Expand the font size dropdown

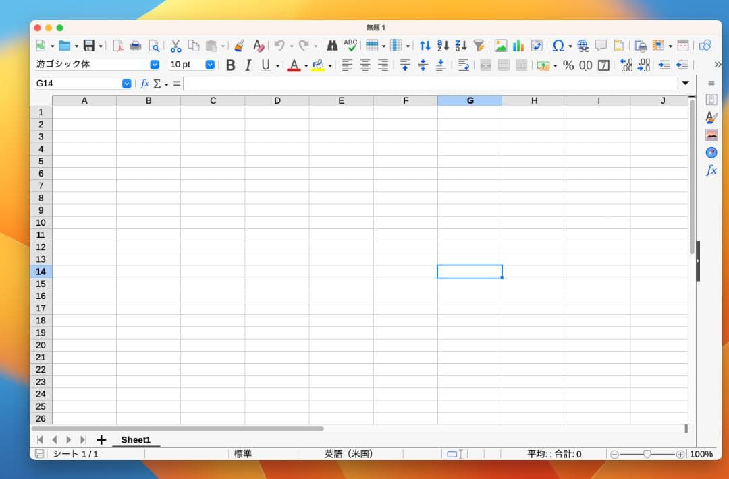coord(210,65)
